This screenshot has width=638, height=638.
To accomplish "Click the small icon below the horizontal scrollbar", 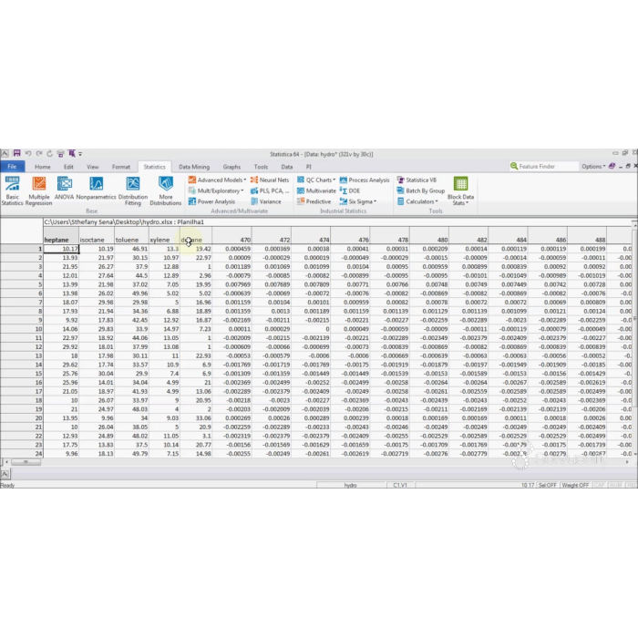I will click(5, 474).
